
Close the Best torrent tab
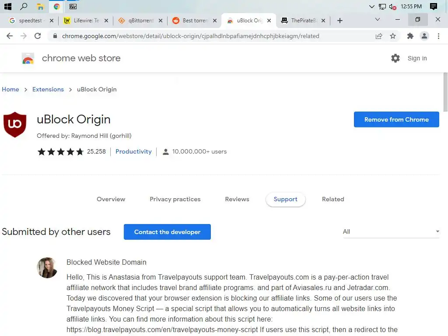click(215, 21)
